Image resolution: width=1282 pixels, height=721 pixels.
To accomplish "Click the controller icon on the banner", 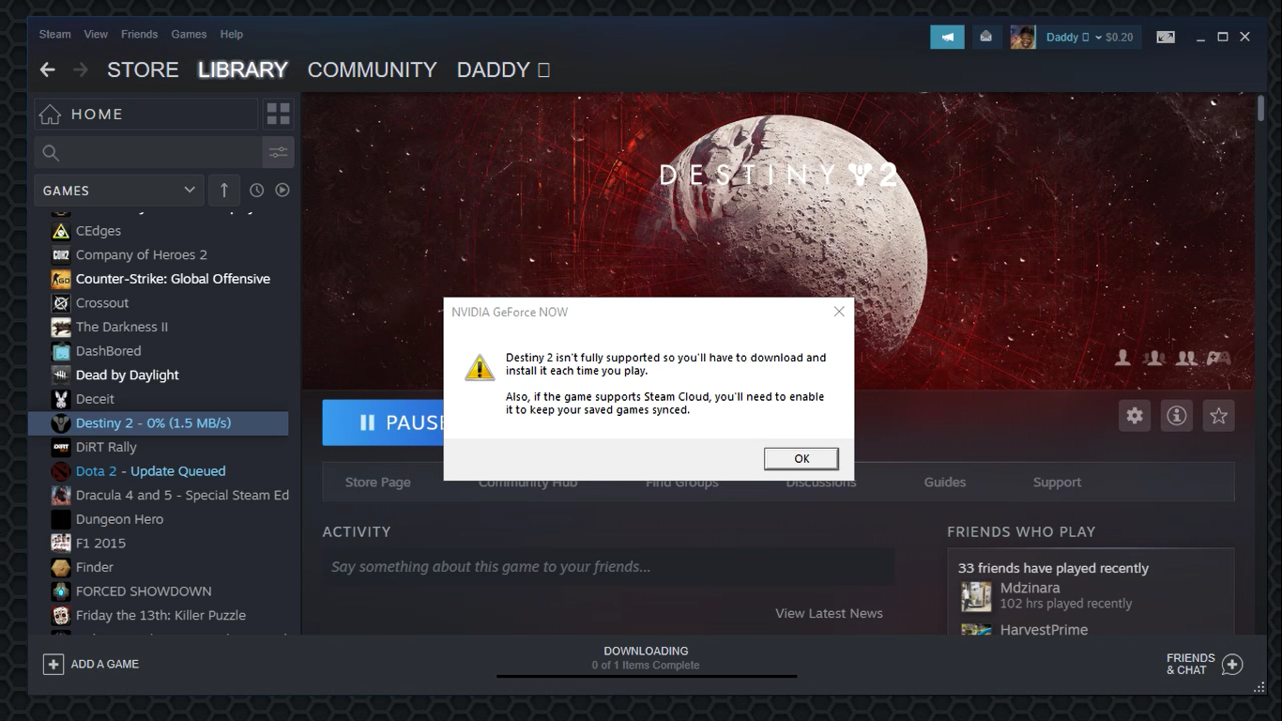I will pos(1218,358).
